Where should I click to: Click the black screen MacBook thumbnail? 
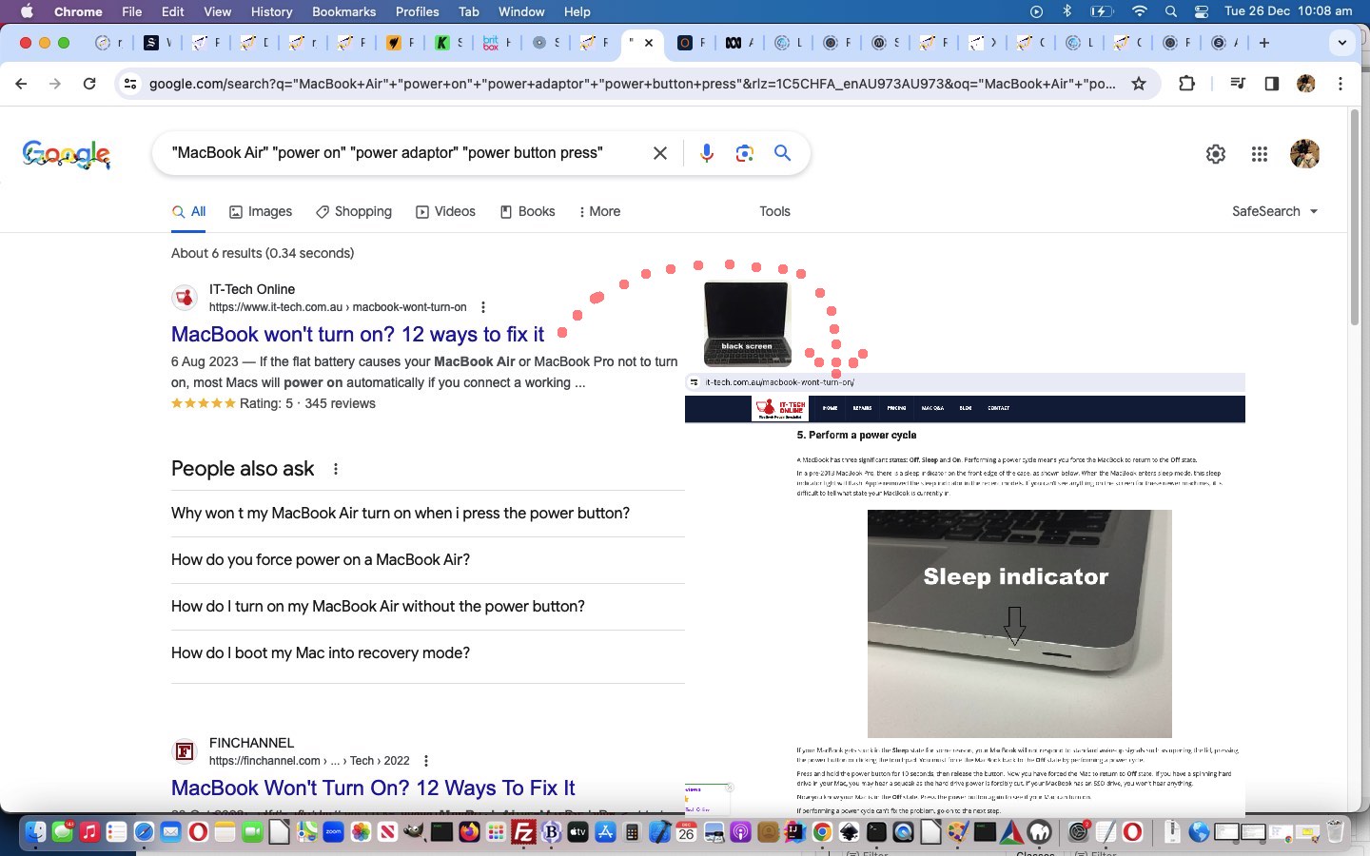(747, 323)
